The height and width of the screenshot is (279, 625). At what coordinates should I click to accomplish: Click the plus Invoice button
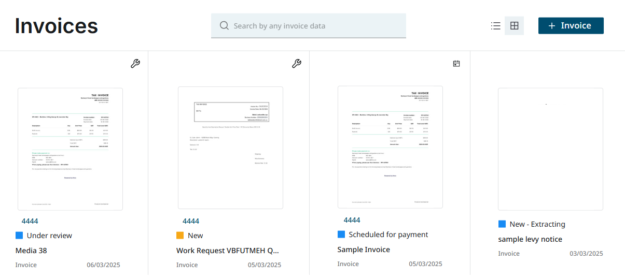pos(571,26)
